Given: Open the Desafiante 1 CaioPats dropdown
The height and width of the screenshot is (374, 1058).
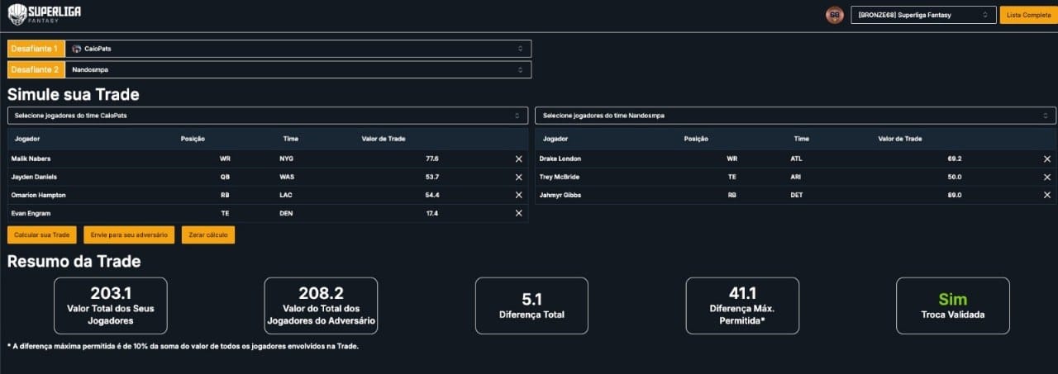Looking at the screenshot, I should point(297,49).
